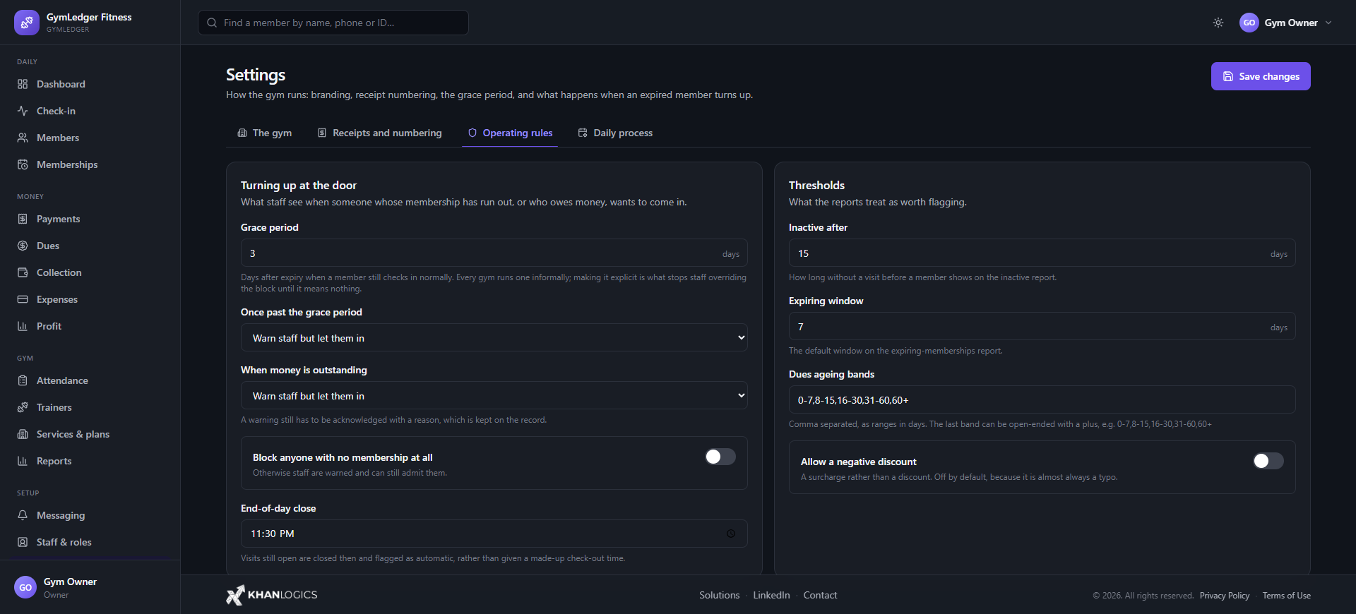Open the When money is outstanding dropdown
Viewport: 1356px width, 614px height.
(x=494, y=395)
